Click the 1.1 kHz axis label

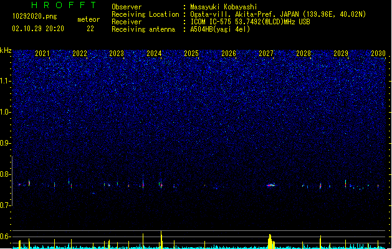click(5, 81)
